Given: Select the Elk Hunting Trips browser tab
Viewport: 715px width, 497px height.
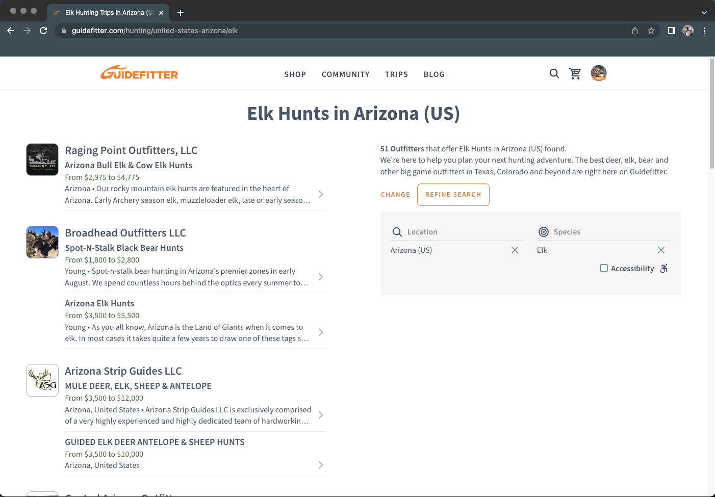Looking at the screenshot, I should point(107,12).
